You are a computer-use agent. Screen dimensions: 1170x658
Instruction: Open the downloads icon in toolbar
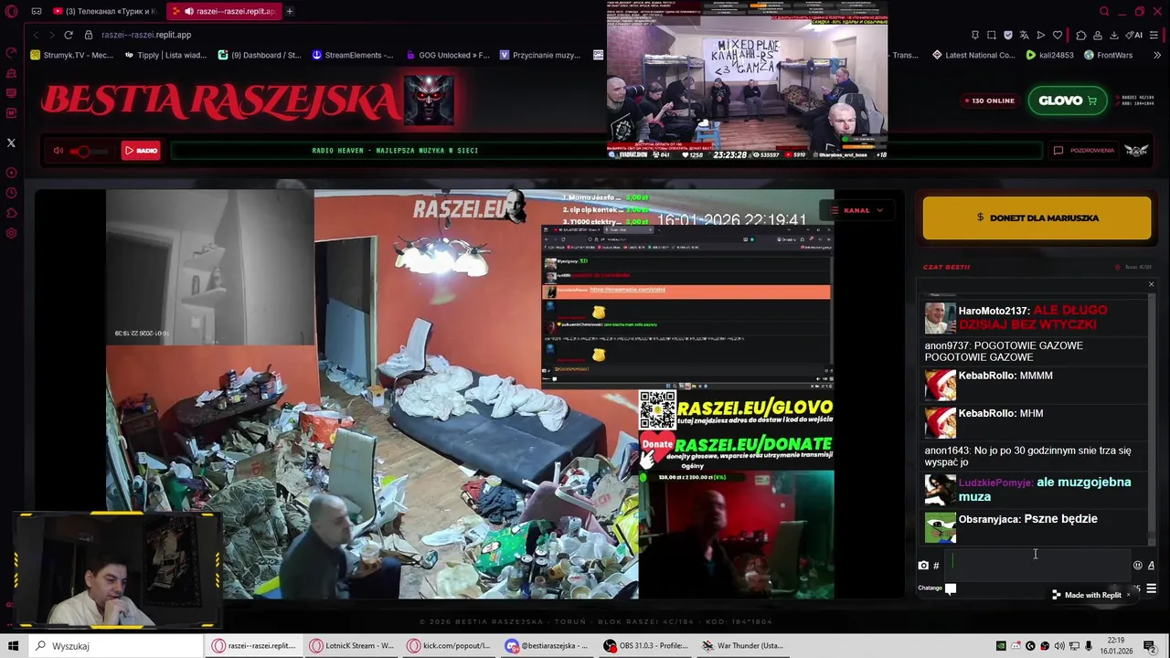pyautogui.click(x=1113, y=35)
